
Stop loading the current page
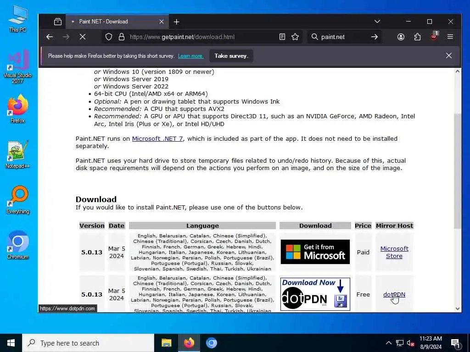(83, 37)
